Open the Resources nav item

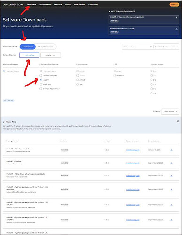(58, 4)
